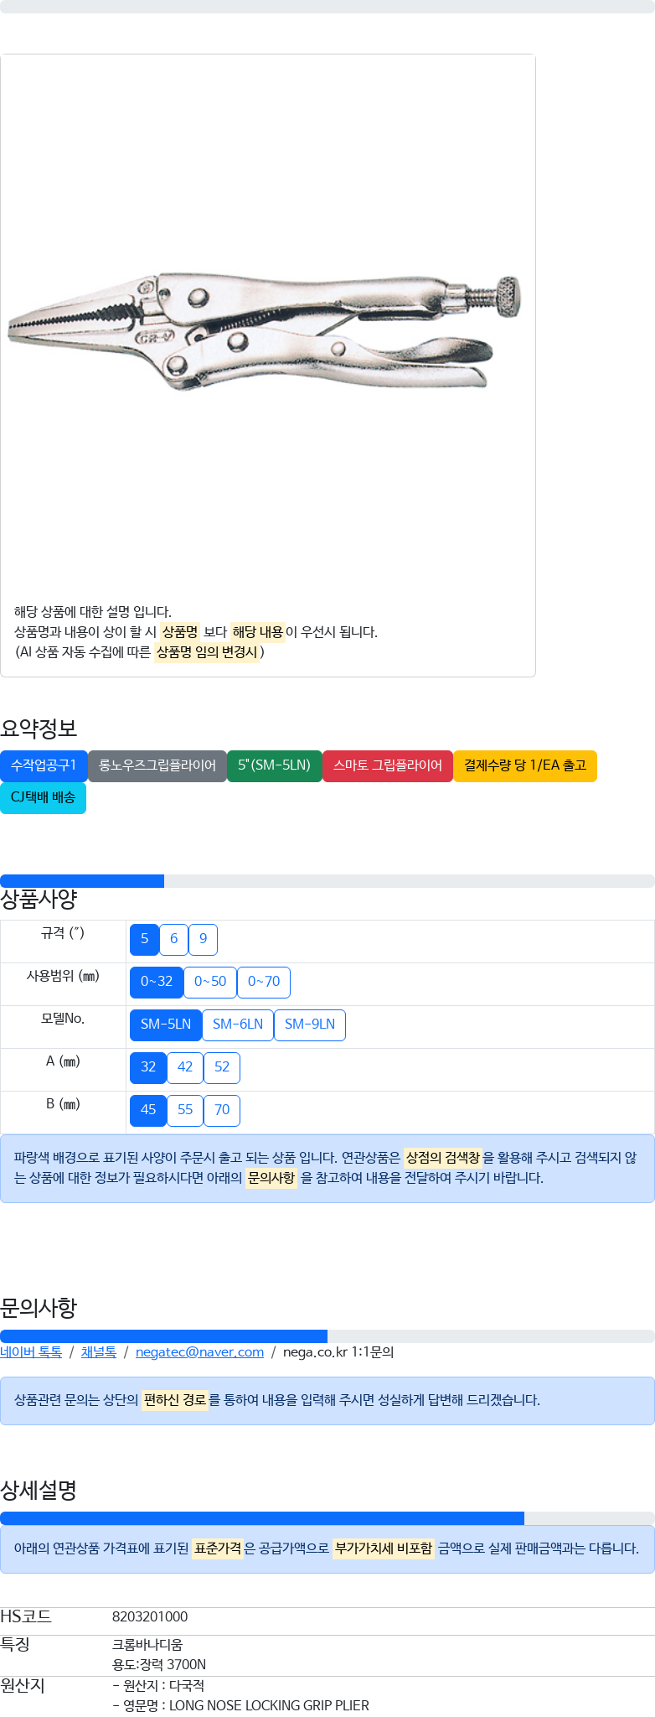Choose size 9 in 규격 row
655x1717 pixels.
click(x=203, y=939)
